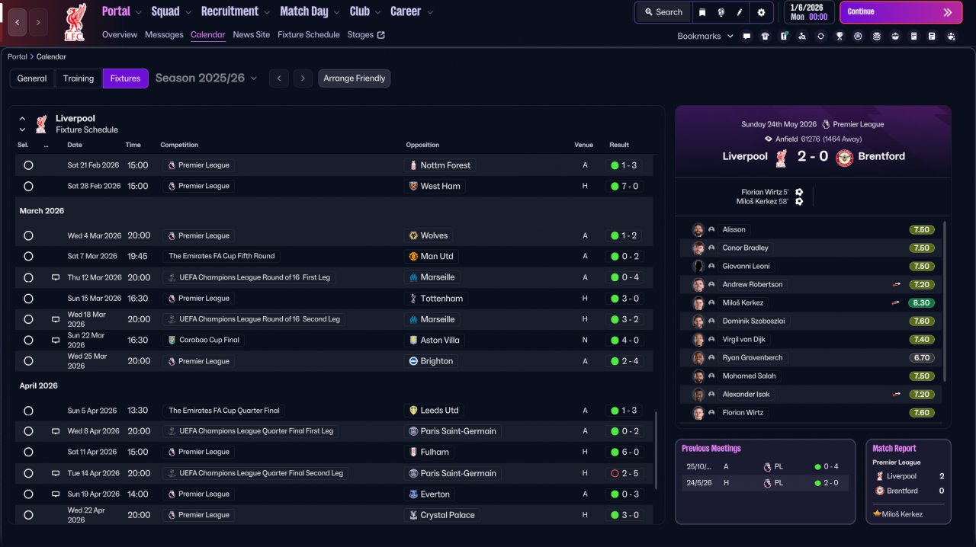The image size is (976, 547).
Task: Select the West Ham fixture radio button
Action: (x=28, y=186)
